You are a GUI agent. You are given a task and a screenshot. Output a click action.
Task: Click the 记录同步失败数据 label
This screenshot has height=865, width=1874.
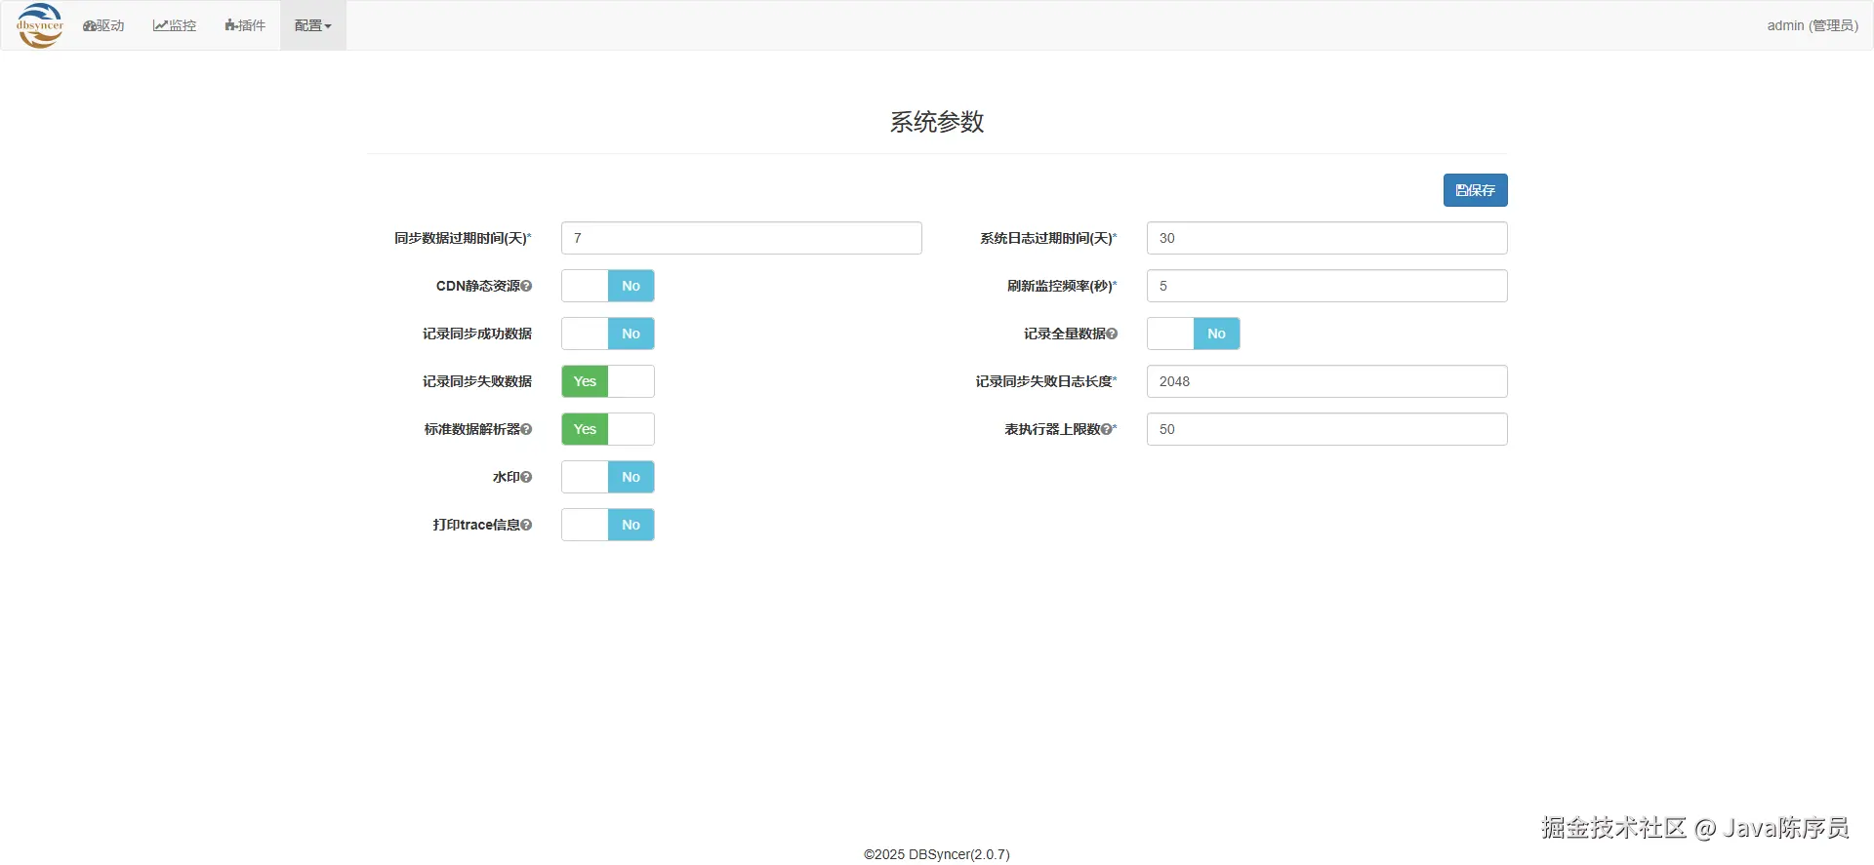tap(477, 381)
